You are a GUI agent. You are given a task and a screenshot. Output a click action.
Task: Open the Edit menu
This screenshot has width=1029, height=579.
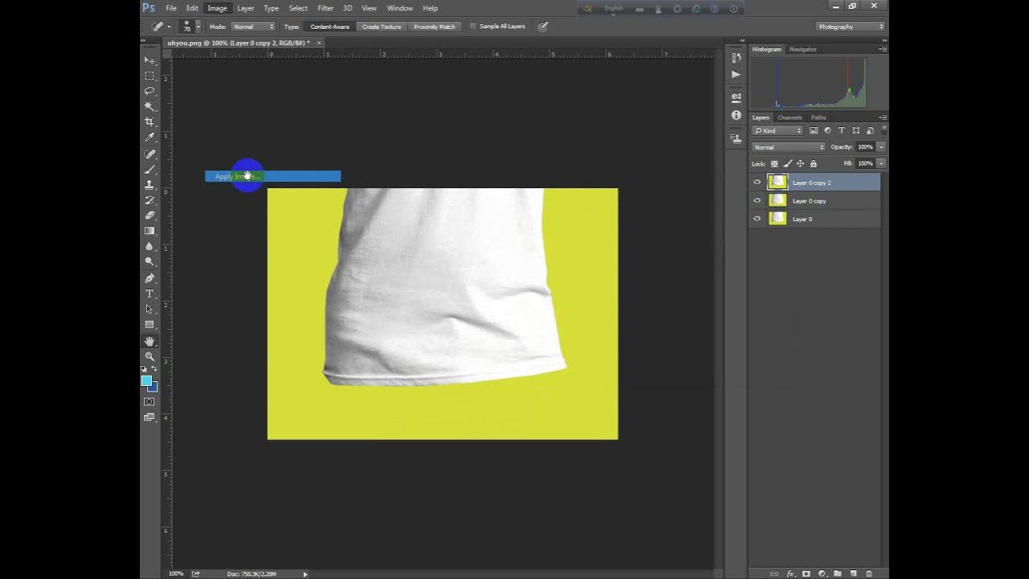coord(192,8)
